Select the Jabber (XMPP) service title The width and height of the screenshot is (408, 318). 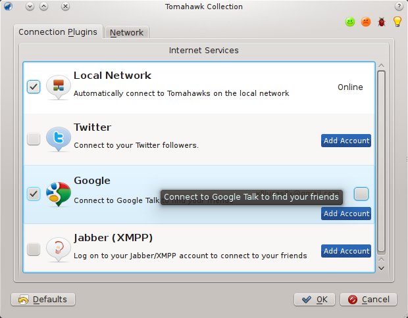pos(113,238)
